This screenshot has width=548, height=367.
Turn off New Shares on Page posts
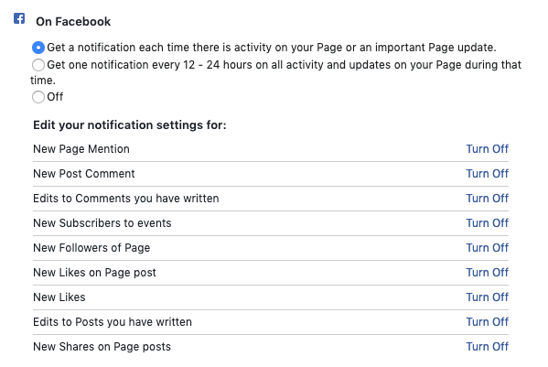click(488, 347)
